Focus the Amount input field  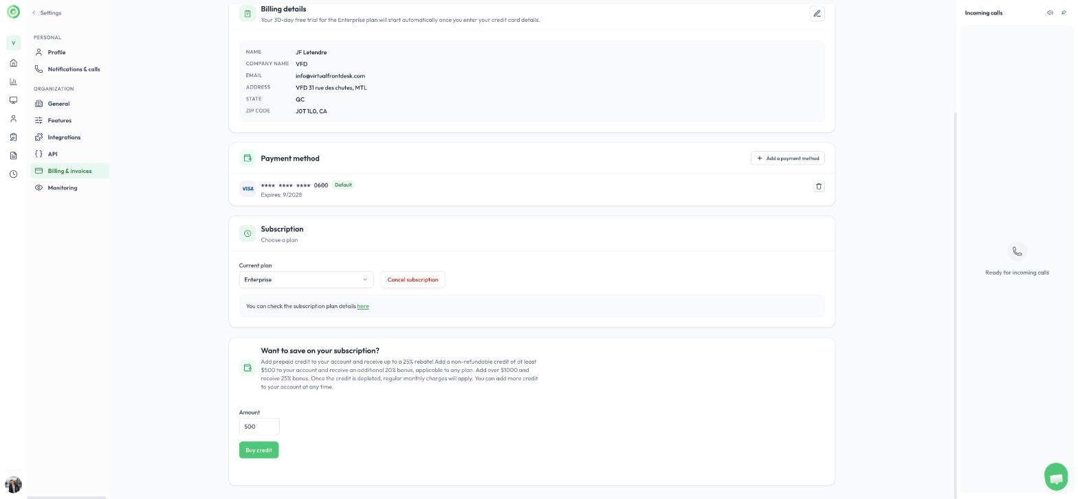[x=259, y=426]
